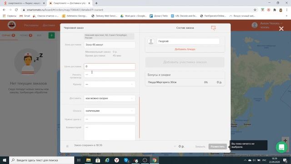Click the Windows taskbar search box
This screenshot has height=164, width=291.
click(x=41, y=160)
